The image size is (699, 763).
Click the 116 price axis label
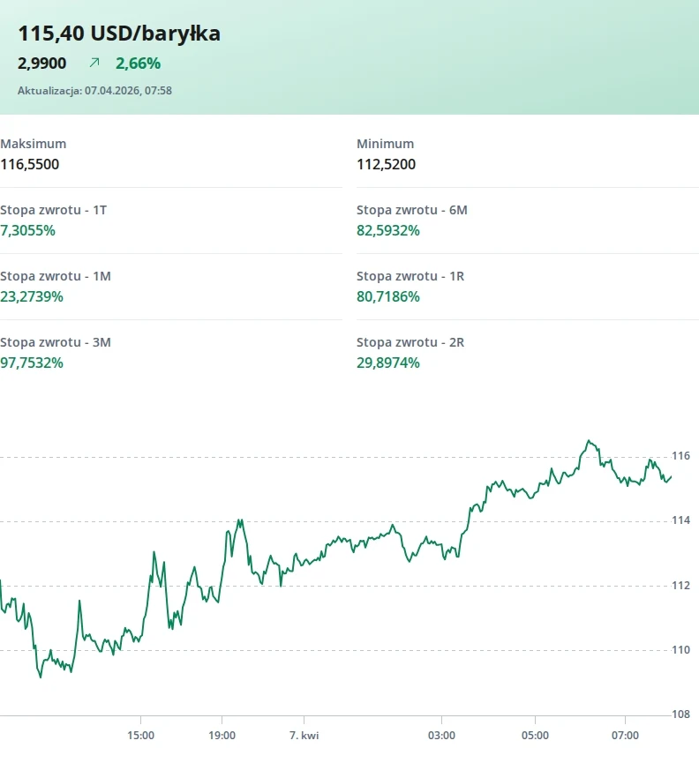coord(680,456)
